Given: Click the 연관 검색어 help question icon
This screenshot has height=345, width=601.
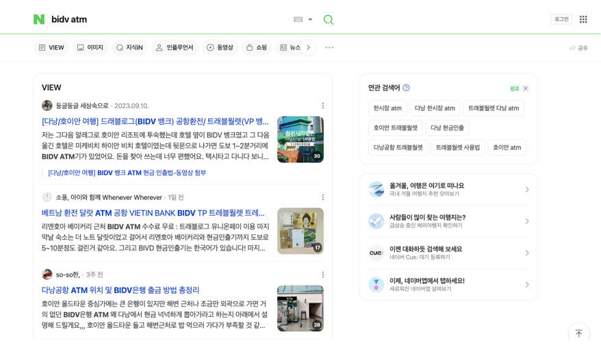Looking at the screenshot, I should pos(407,88).
